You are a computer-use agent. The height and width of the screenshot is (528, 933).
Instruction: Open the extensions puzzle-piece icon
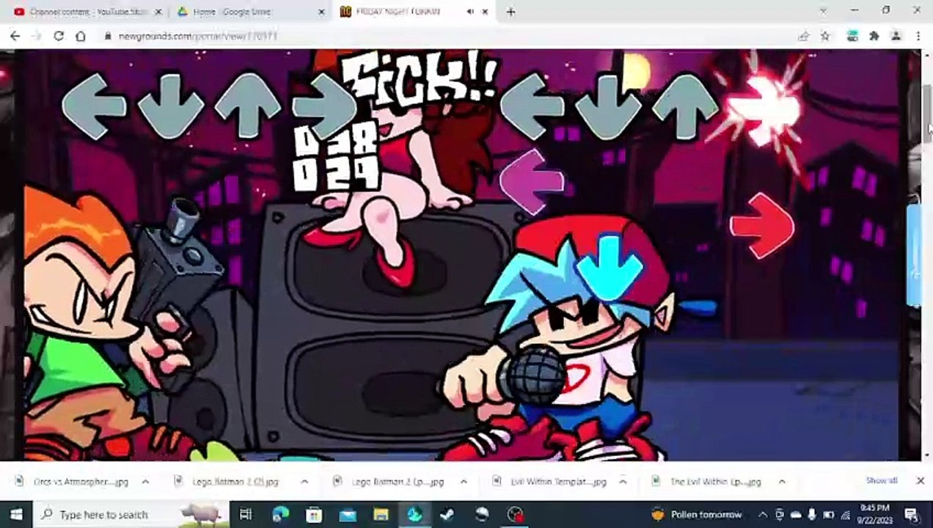click(x=874, y=36)
